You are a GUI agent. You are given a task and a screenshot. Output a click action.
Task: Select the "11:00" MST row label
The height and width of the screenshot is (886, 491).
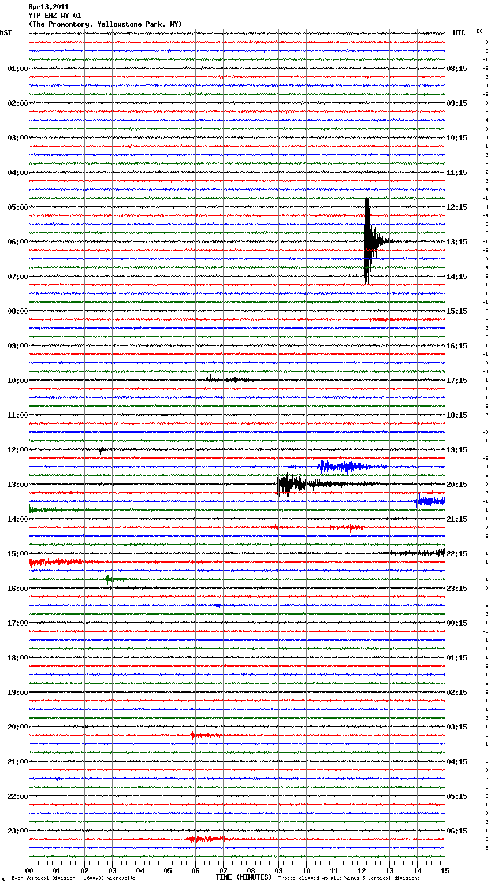(18, 415)
